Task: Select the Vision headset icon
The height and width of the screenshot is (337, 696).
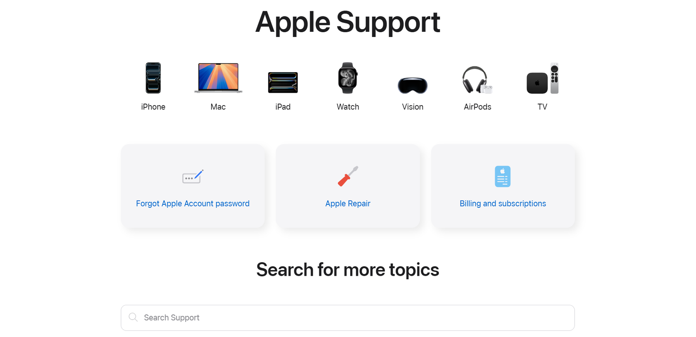Action: pos(412,85)
